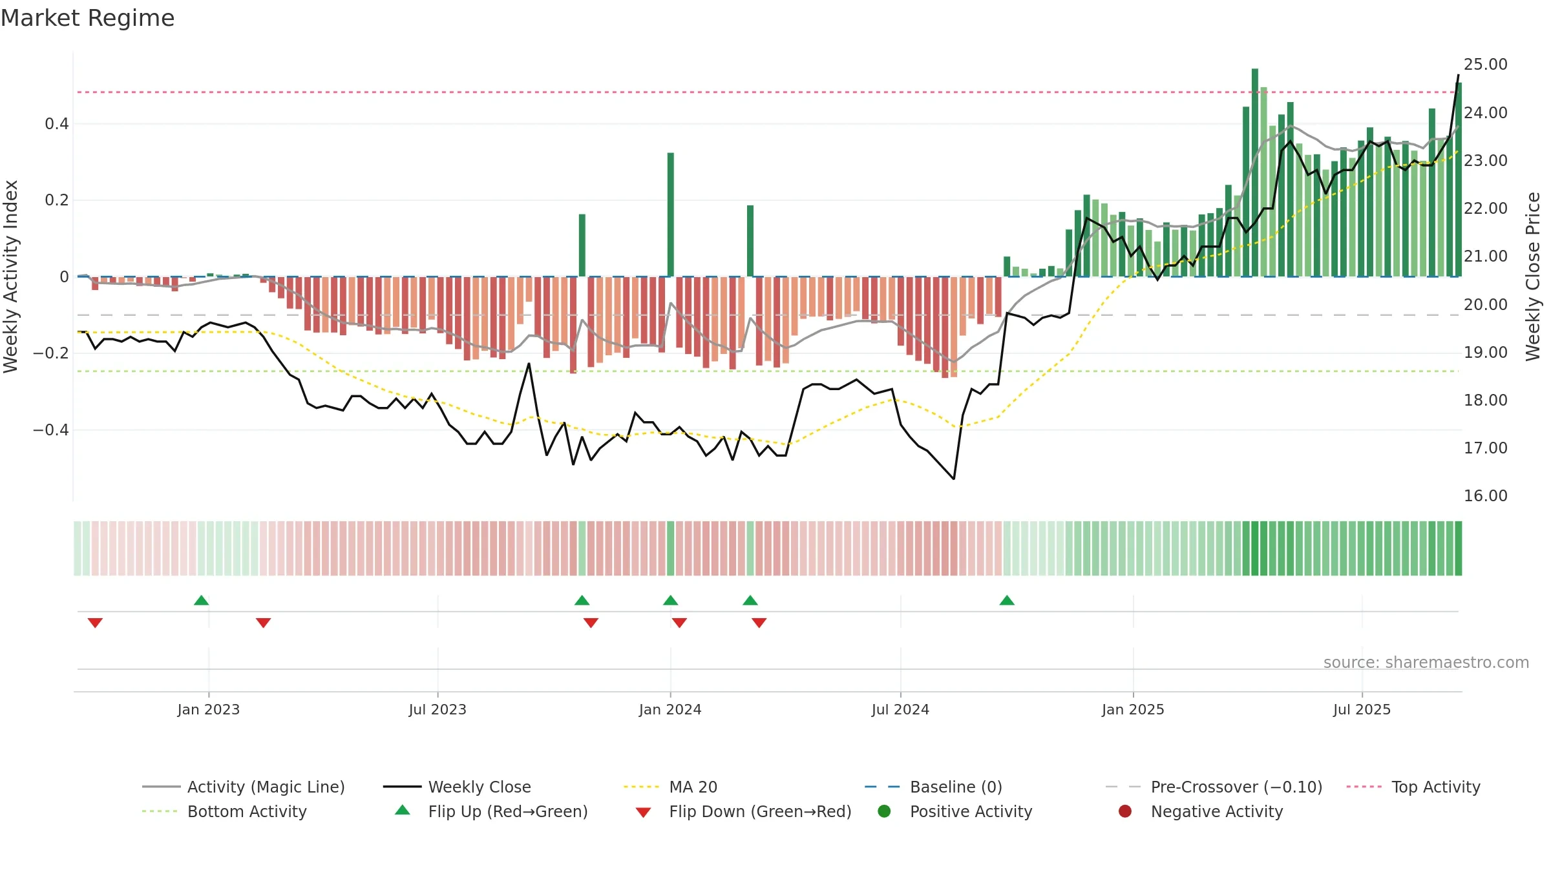1551x872 pixels.
Task: Toggle Flip Up (Red→Green) legend entry
Action: [491, 811]
